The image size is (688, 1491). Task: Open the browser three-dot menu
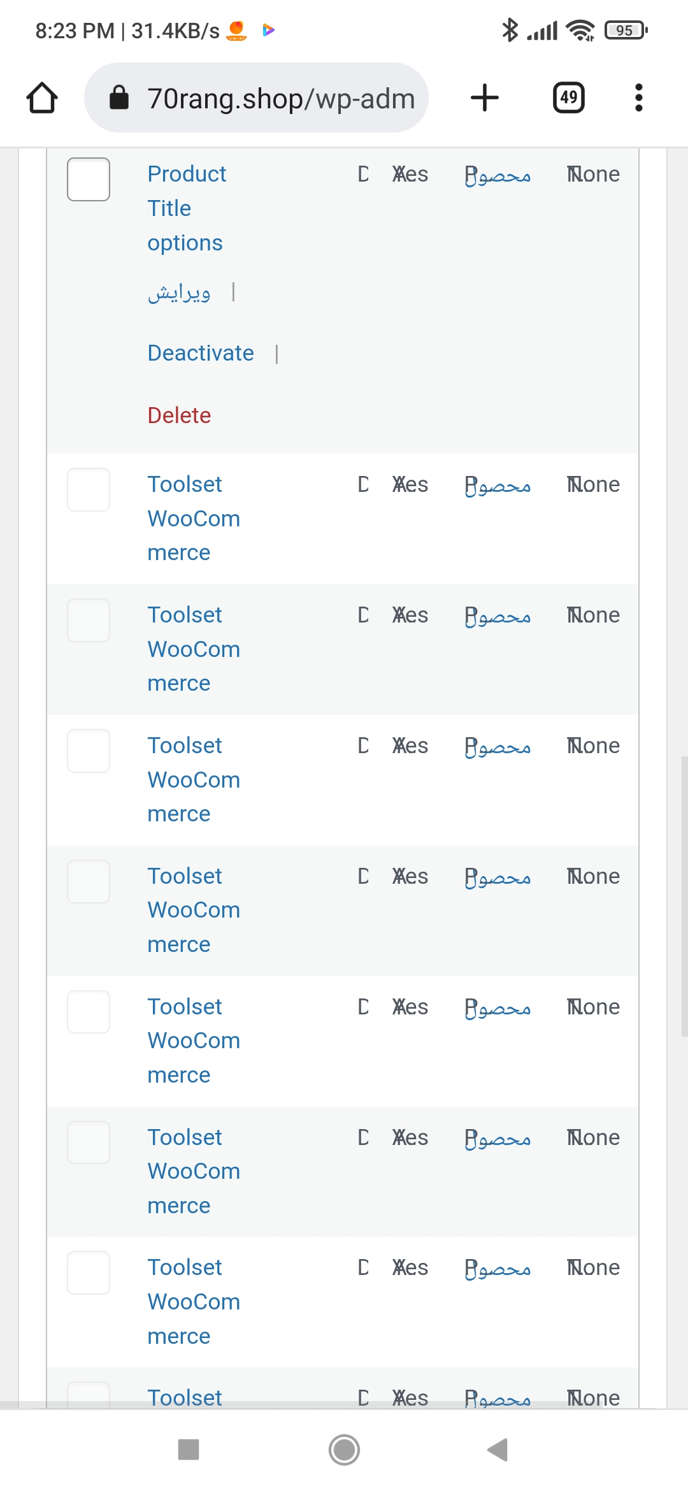638,97
